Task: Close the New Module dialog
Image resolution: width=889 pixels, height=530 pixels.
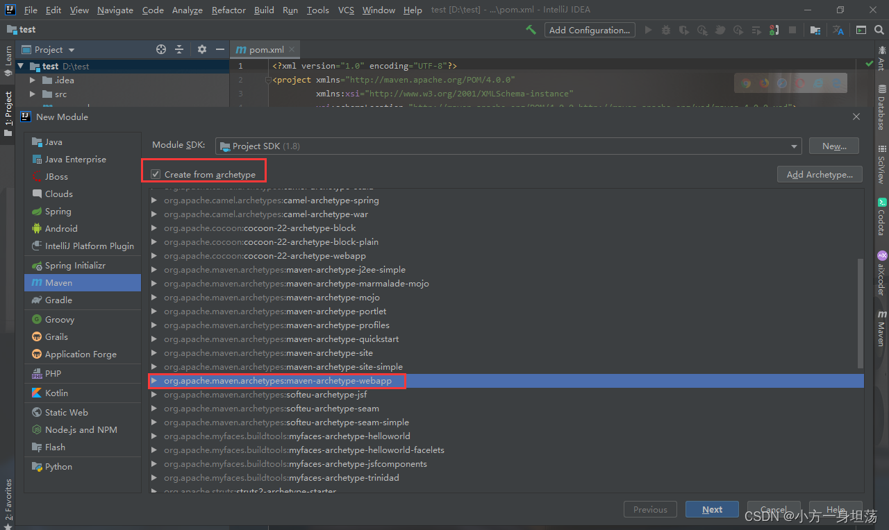Action: click(856, 117)
